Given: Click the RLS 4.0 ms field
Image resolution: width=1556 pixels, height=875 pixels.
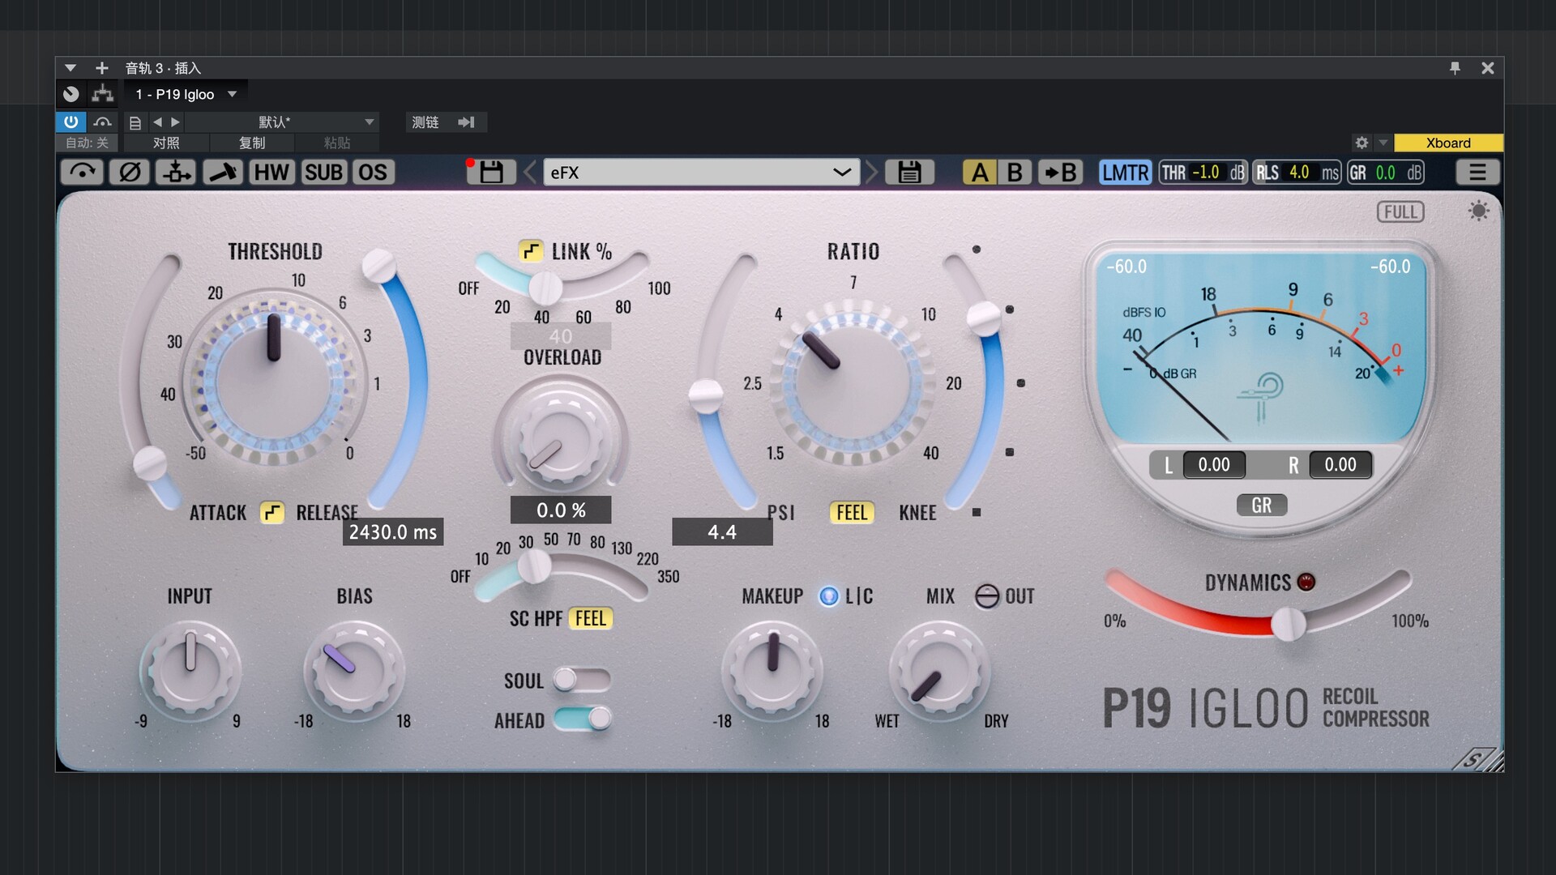Looking at the screenshot, I should pos(1297,172).
